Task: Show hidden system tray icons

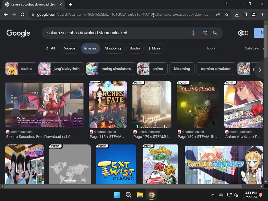Action: point(213,195)
